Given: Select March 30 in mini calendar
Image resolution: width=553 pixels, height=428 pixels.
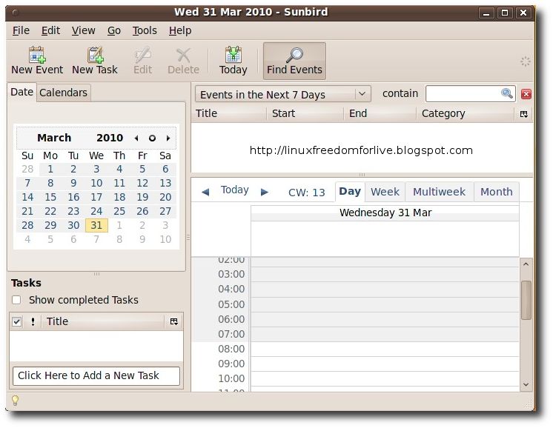Looking at the screenshot, I should pyautogui.click(x=73, y=225).
